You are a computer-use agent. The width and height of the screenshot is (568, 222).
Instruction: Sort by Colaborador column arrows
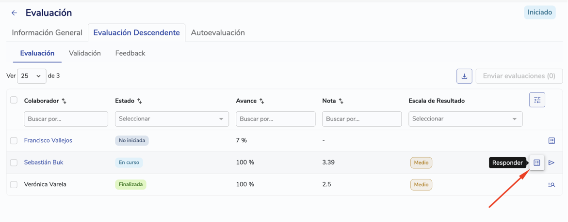tap(64, 101)
